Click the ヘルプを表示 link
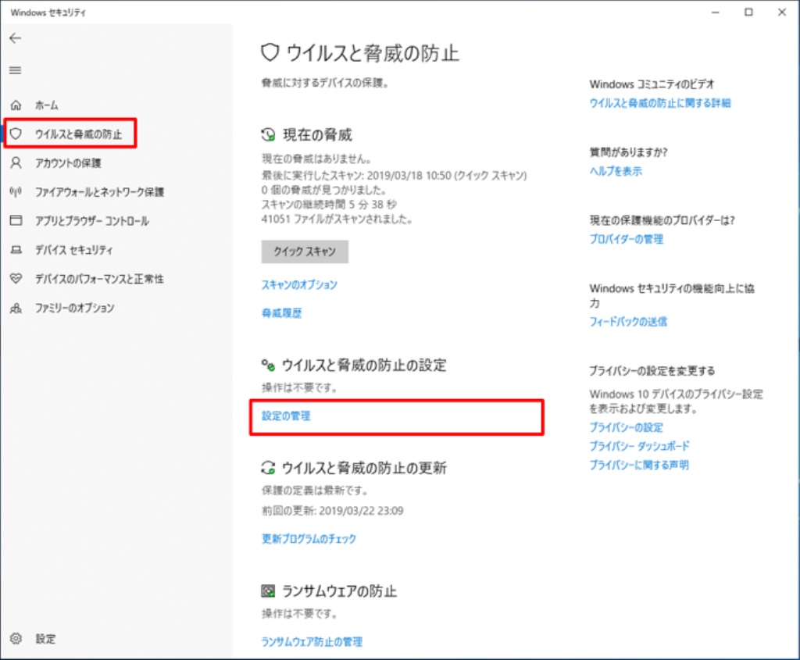800x660 pixels. point(616,171)
